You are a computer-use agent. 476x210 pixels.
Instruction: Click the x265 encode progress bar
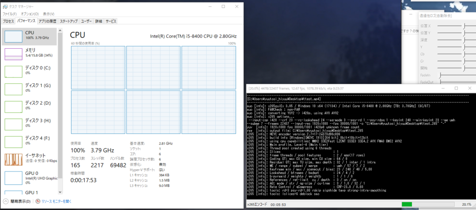[428, 204]
